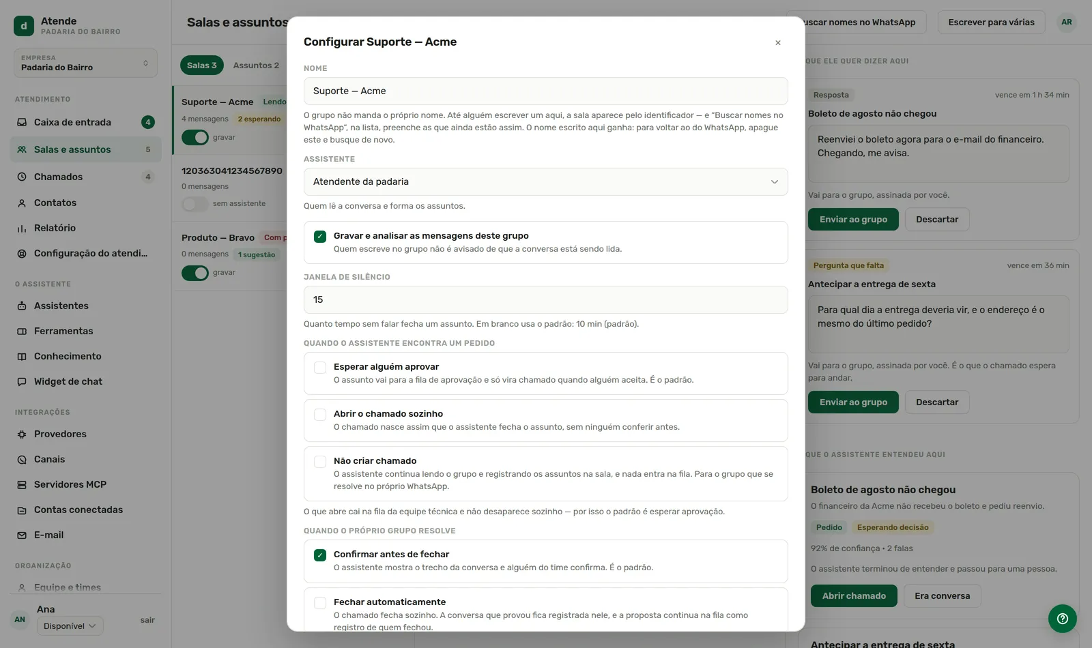This screenshot has width=1092, height=648.
Task: Click the Ferramentas icon in sidebar
Action: (x=22, y=331)
